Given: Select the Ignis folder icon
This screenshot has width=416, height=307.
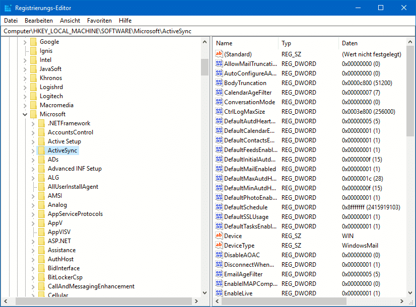Looking at the screenshot, I should [33, 51].
